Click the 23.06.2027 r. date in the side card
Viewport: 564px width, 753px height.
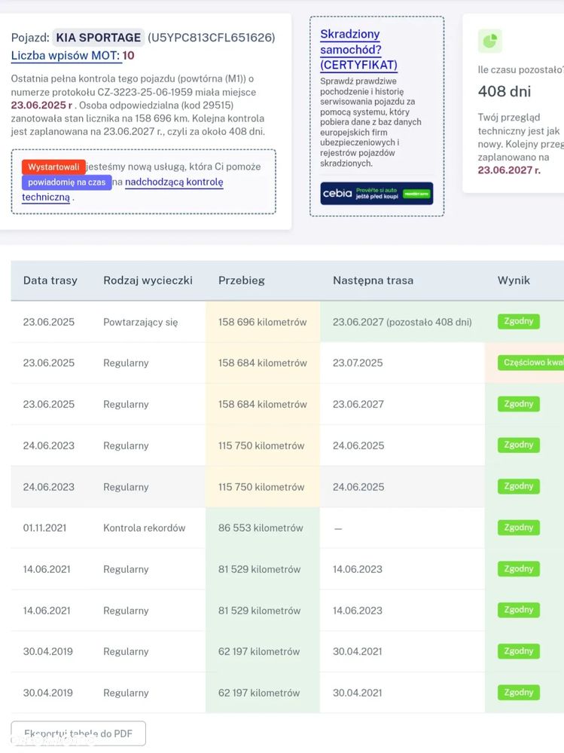point(509,170)
